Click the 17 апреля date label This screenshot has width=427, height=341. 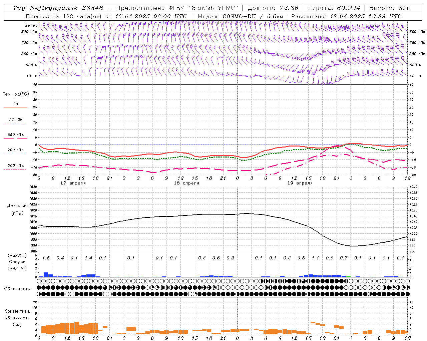(x=73, y=183)
